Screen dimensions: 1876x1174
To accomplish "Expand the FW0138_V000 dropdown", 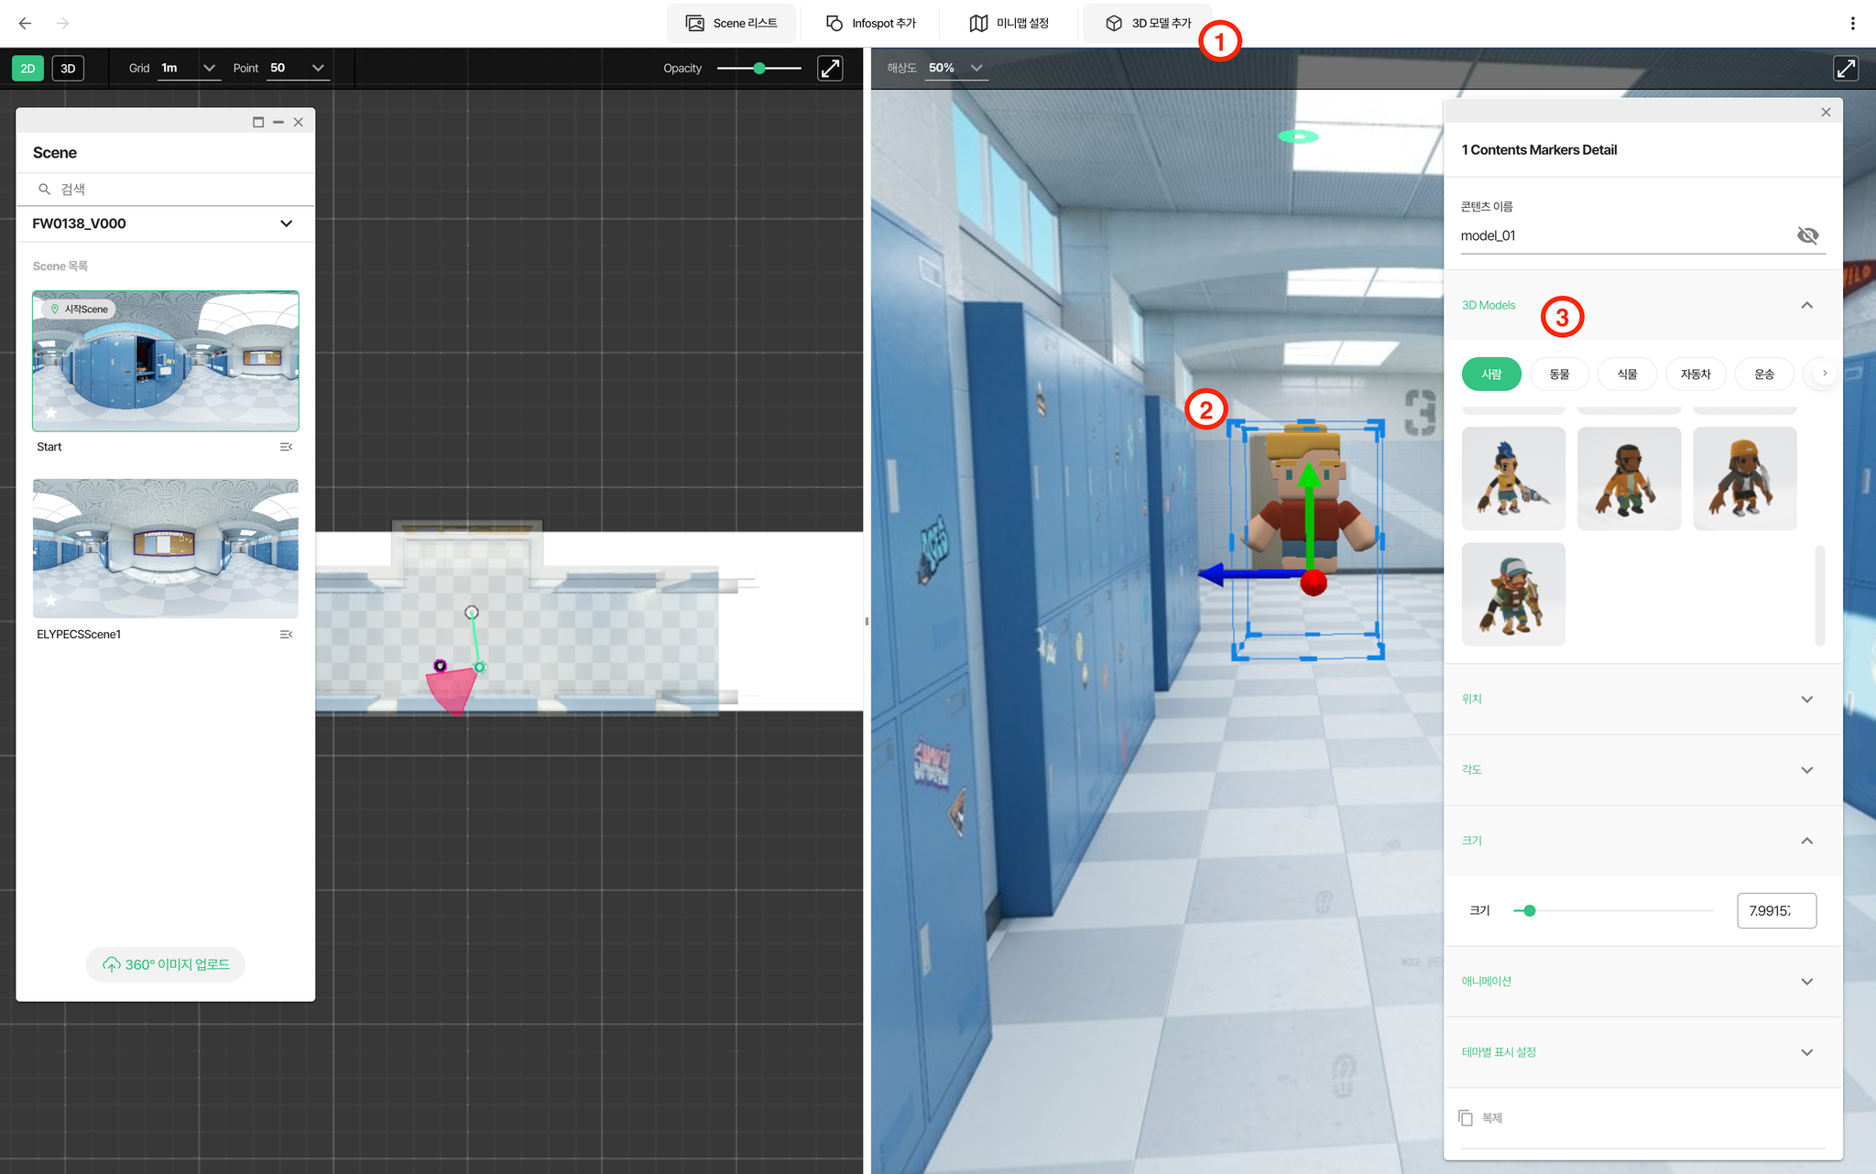I will [165, 223].
